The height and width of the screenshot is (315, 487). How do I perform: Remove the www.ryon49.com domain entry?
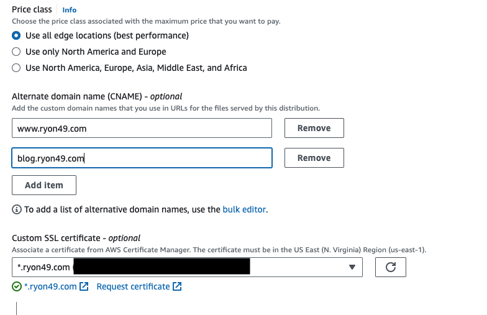pyautogui.click(x=314, y=128)
